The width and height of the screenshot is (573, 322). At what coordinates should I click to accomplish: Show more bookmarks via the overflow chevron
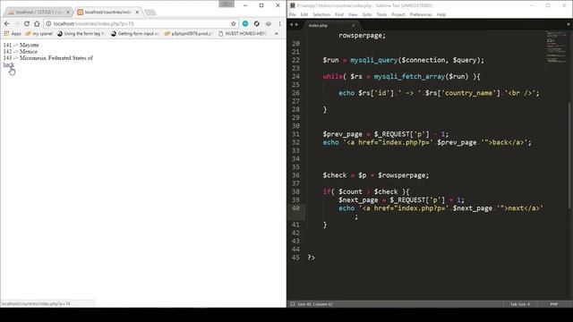[x=277, y=34]
